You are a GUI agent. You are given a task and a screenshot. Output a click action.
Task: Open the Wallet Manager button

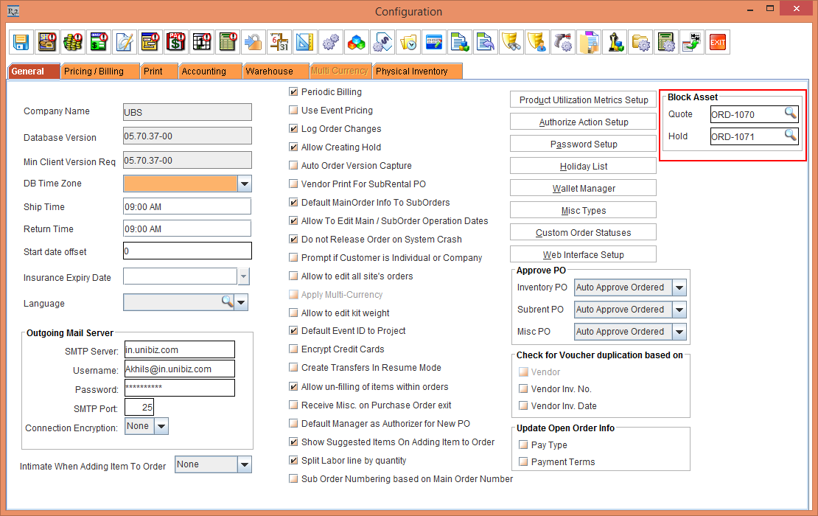click(x=583, y=189)
